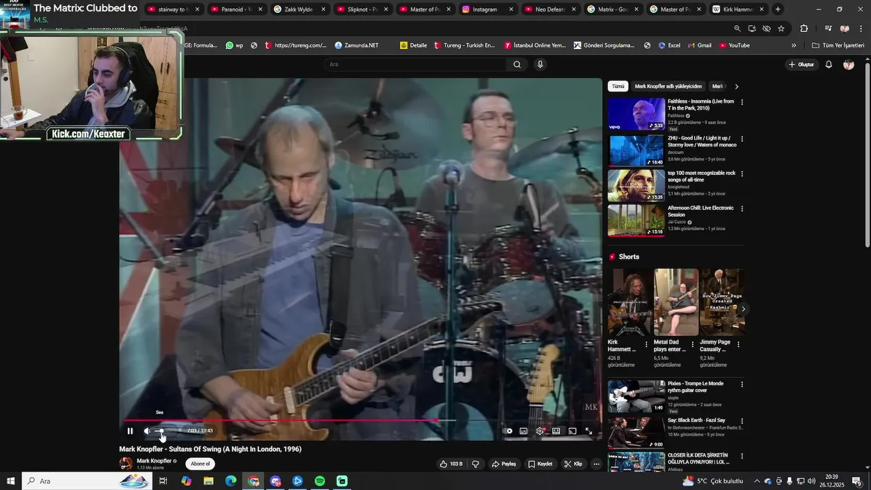Open File Explorer from taskbar
Image resolution: width=871 pixels, height=490 pixels.
click(208, 481)
